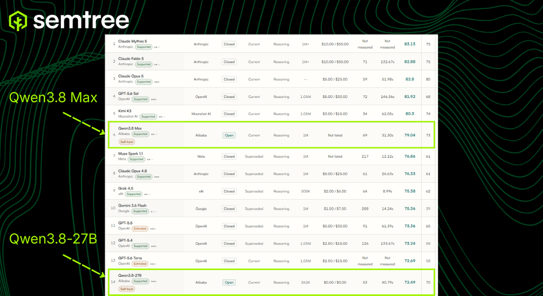Viewport: 543px width, 296px height.
Task: Select the Meta provider cell
Action: pos(201,157)
